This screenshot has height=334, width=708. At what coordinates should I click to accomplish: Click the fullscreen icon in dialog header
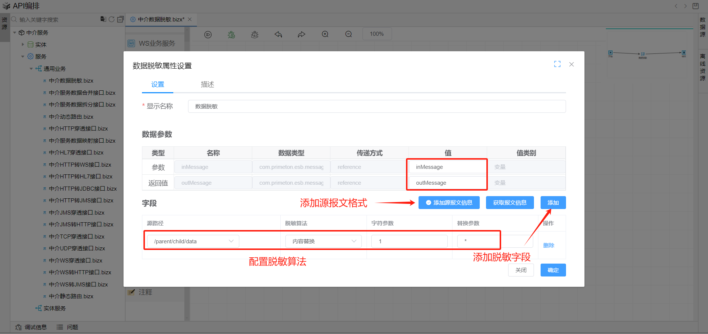557,64
